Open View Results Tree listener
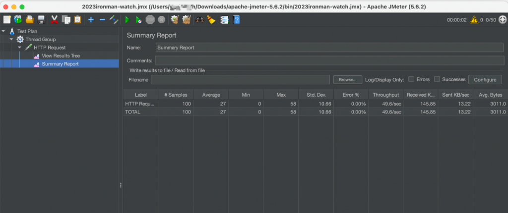The width and height of the screenshot is (508, 213). coord(61,55)
